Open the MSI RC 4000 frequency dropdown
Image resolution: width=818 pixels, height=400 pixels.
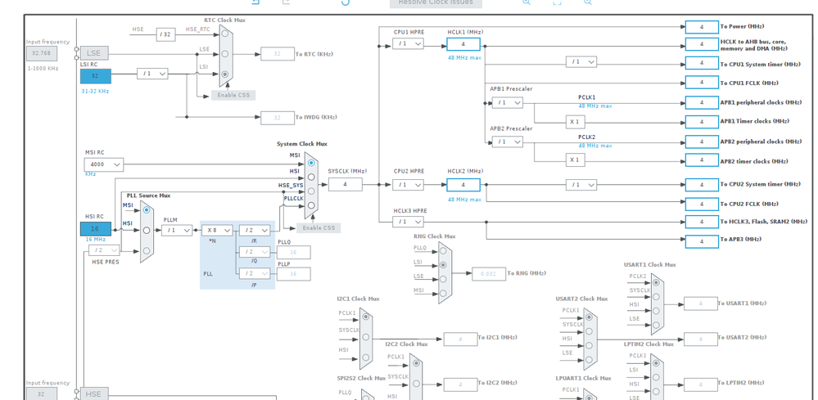(x=104, y=164)
